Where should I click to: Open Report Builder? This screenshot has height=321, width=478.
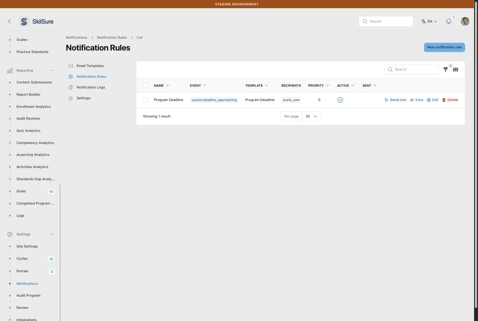(28, 95)
